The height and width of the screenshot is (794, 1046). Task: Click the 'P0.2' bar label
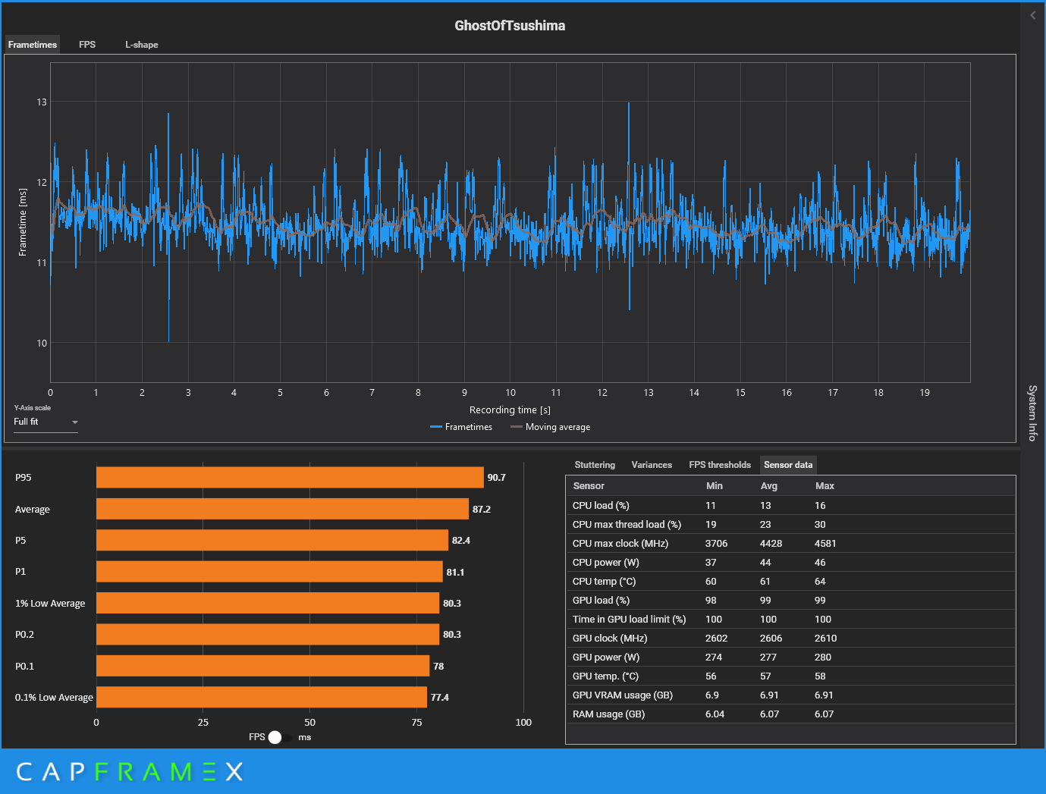coord(24,635)
